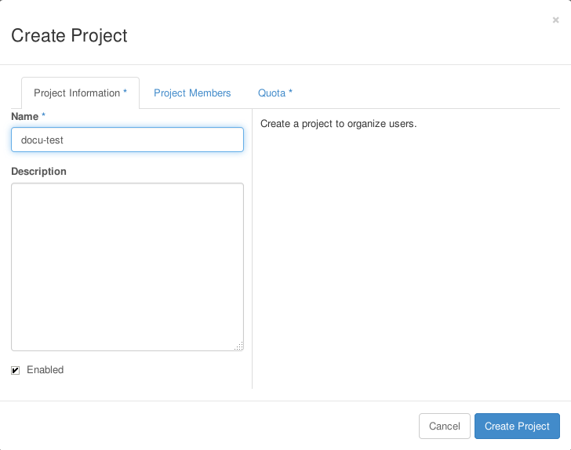Click the Enabled label text
The image size is (571, 450).
tap(45, 370)
